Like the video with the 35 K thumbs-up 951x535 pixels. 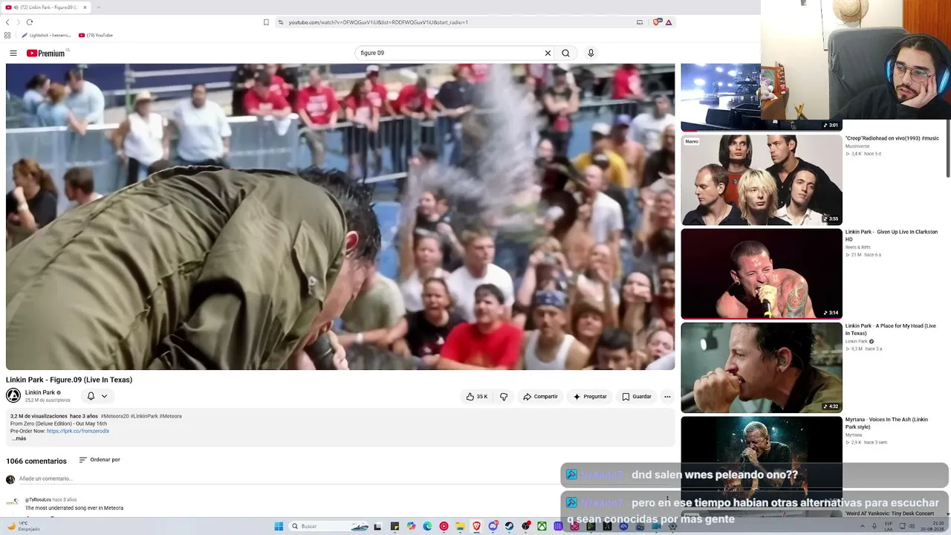[476, 397]
